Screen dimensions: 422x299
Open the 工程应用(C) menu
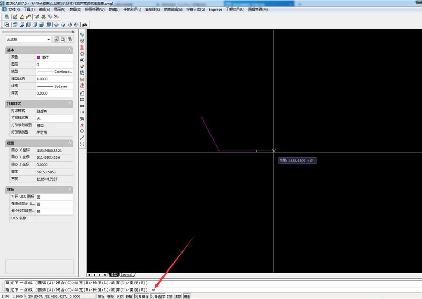pyautogui.click(x=235, y=10)
